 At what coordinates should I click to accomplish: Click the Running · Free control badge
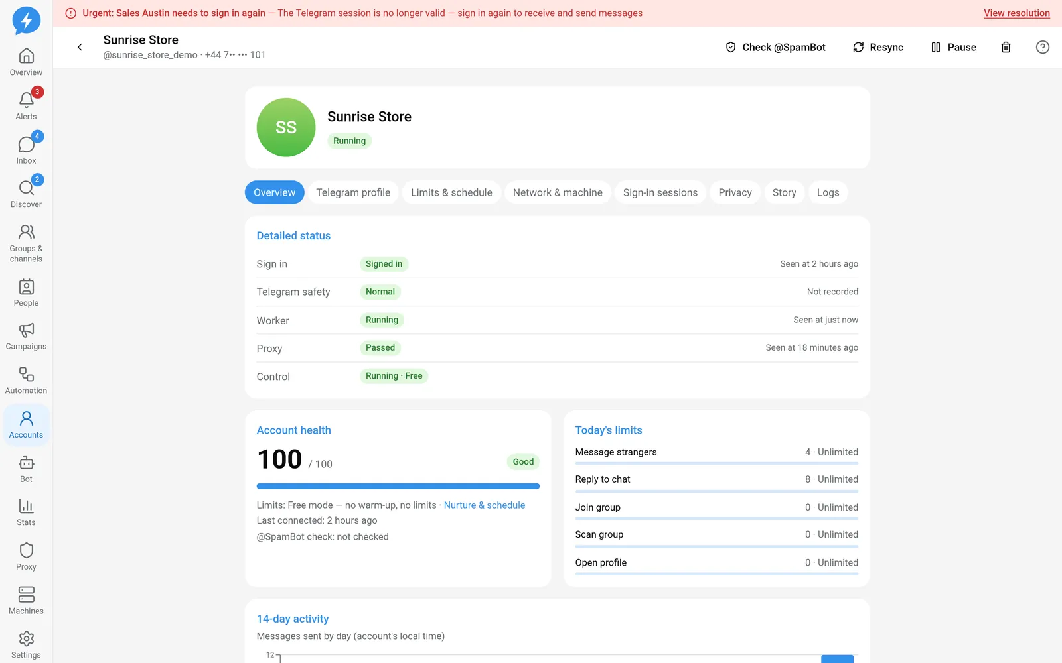tap(394, 376)
